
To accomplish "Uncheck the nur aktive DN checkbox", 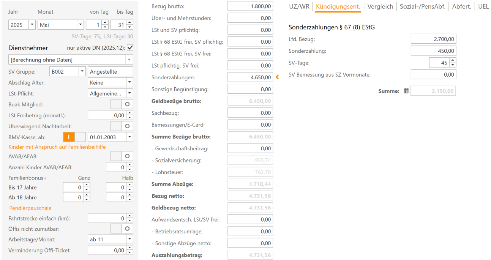I will [130, 48].
